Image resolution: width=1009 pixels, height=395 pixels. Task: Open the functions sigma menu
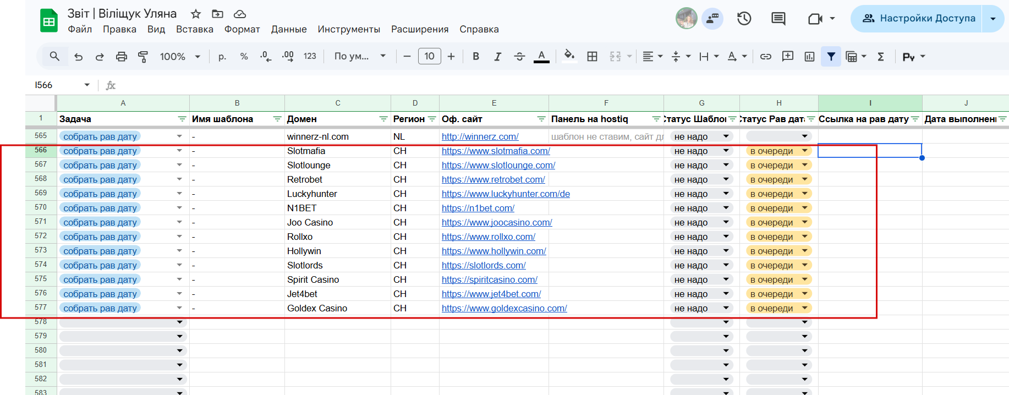click(x=881, y=56)
